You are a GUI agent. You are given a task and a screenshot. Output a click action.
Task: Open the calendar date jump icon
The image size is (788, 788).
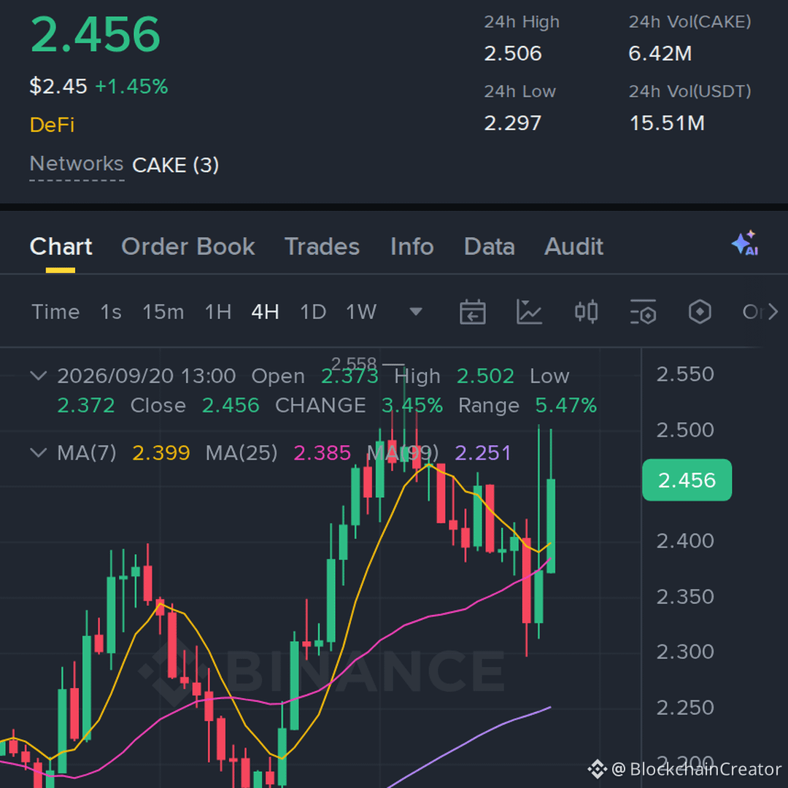click(472, 312)
